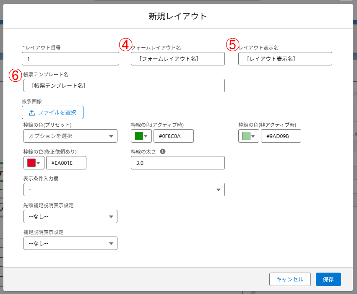Click the upload icon on ファイルを選択 button
Screen dimensions: 357x294
tap(31, 112)
